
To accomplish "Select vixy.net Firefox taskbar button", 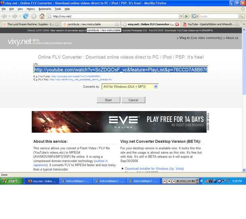I will [x=42, y=181].
